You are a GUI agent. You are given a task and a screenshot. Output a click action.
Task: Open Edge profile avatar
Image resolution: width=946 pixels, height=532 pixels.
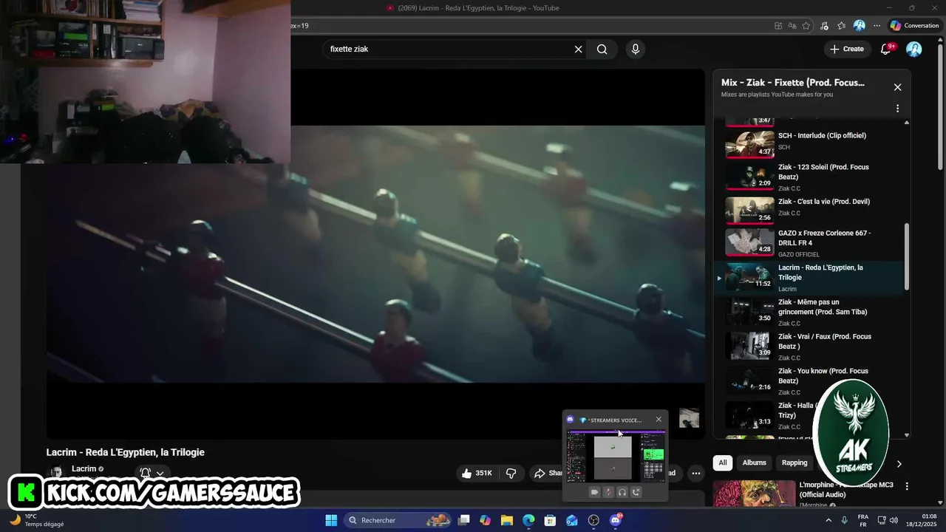pyautogui.click(x=859, y=26)
